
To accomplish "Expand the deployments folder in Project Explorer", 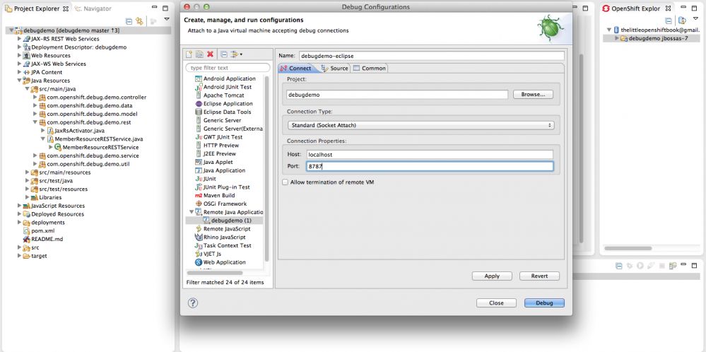I will pos(19,223).
